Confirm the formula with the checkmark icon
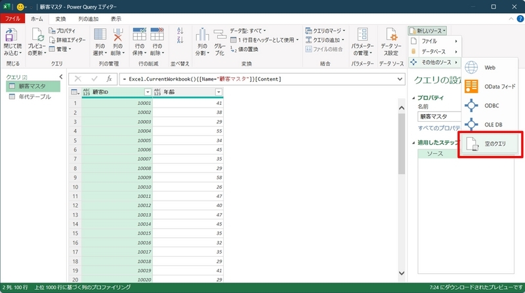 click(x=94, y=79)
